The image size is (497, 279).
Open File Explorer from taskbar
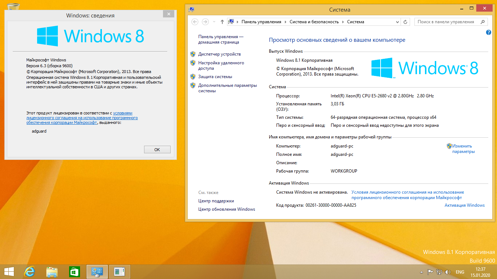(52, 272)
